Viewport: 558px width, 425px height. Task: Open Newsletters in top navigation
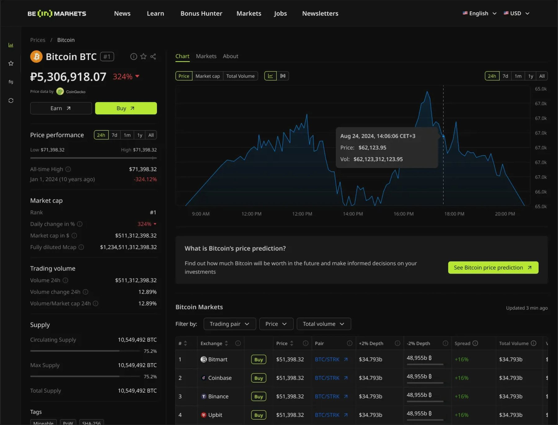coord(320,13)
